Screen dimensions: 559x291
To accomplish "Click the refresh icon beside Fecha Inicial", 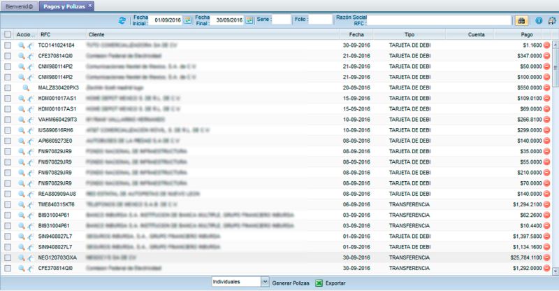I will pyautogui.click(x=124, y=20).
